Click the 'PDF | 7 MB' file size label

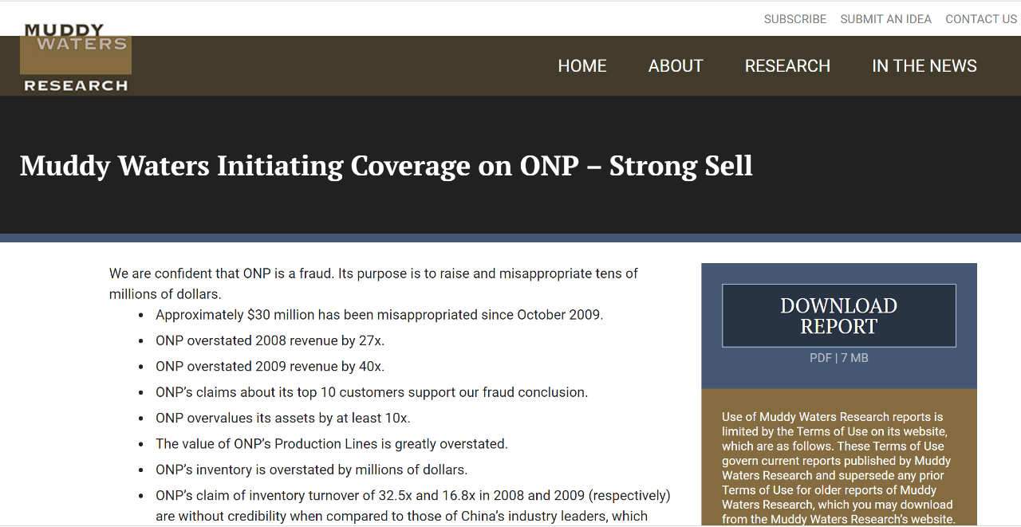pos(839,358)
